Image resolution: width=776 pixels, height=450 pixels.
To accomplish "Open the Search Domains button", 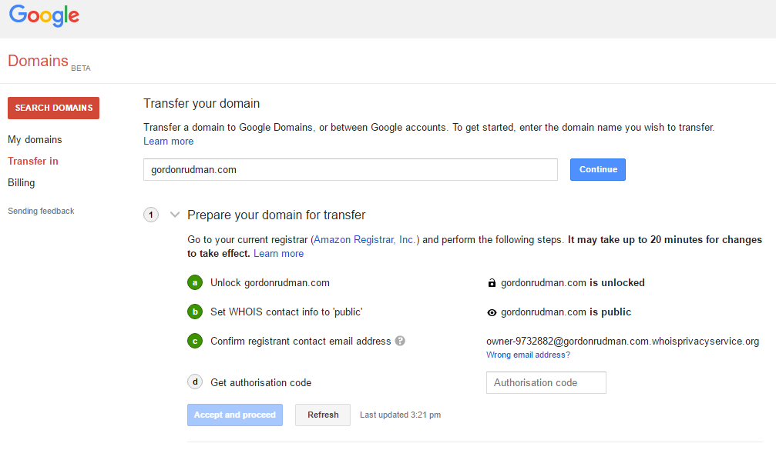I will click(53, 108).
